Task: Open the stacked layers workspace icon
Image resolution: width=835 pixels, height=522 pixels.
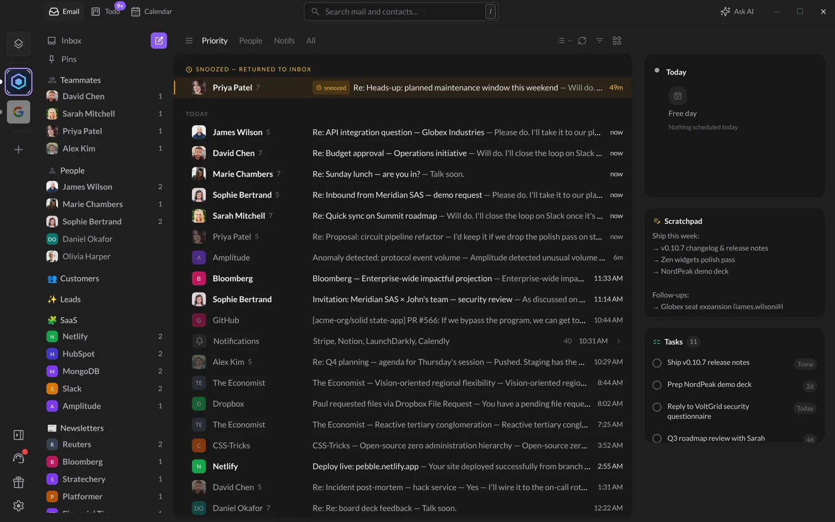Action: 18,44
